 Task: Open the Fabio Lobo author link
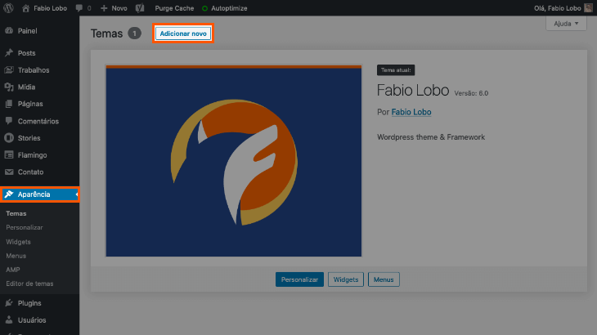[x=411, y=112]
